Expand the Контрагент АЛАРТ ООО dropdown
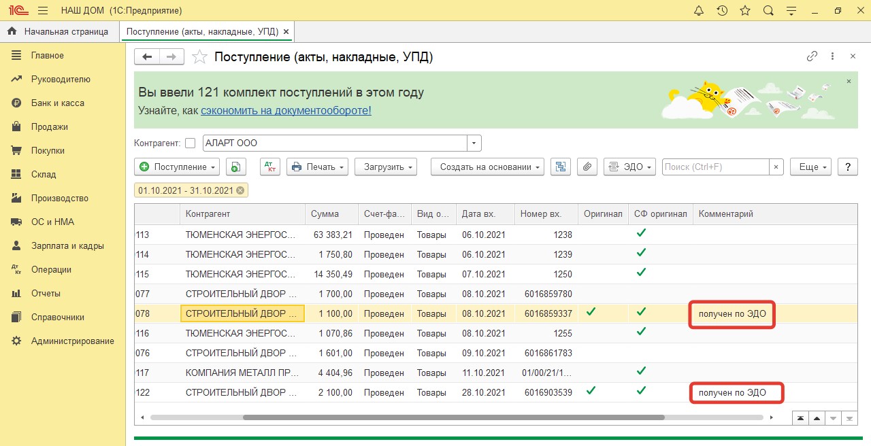The image size is (871, 446). coord(474,143)
